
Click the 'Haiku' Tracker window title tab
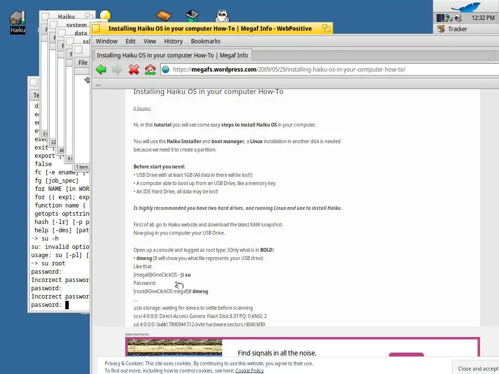point(66,17)
